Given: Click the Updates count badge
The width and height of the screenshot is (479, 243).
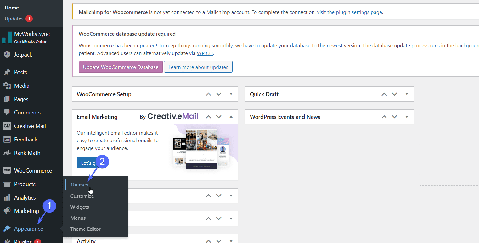Looking at the screenshot, I should point(29,19).
